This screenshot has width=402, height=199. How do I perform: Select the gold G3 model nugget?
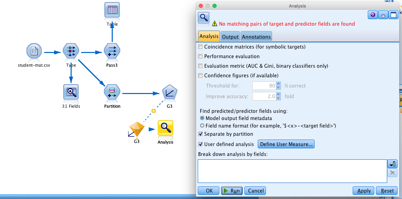click(x=137, y=130)
